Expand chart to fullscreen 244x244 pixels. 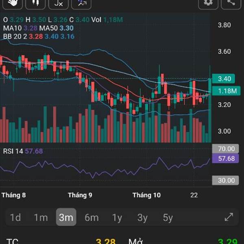[x=229, y=217]
